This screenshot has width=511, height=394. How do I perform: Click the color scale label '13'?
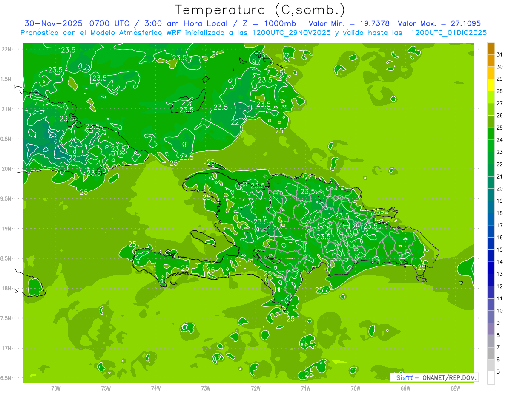[500, 274]
